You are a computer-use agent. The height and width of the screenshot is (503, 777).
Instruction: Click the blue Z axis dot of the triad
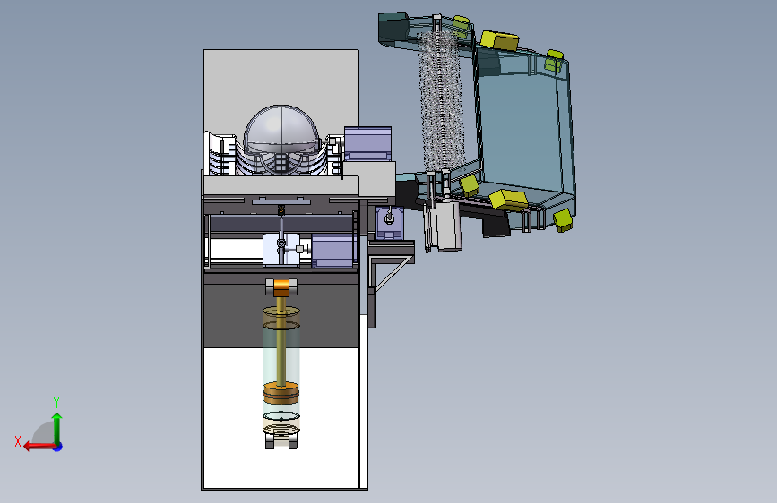pos(58,447)
